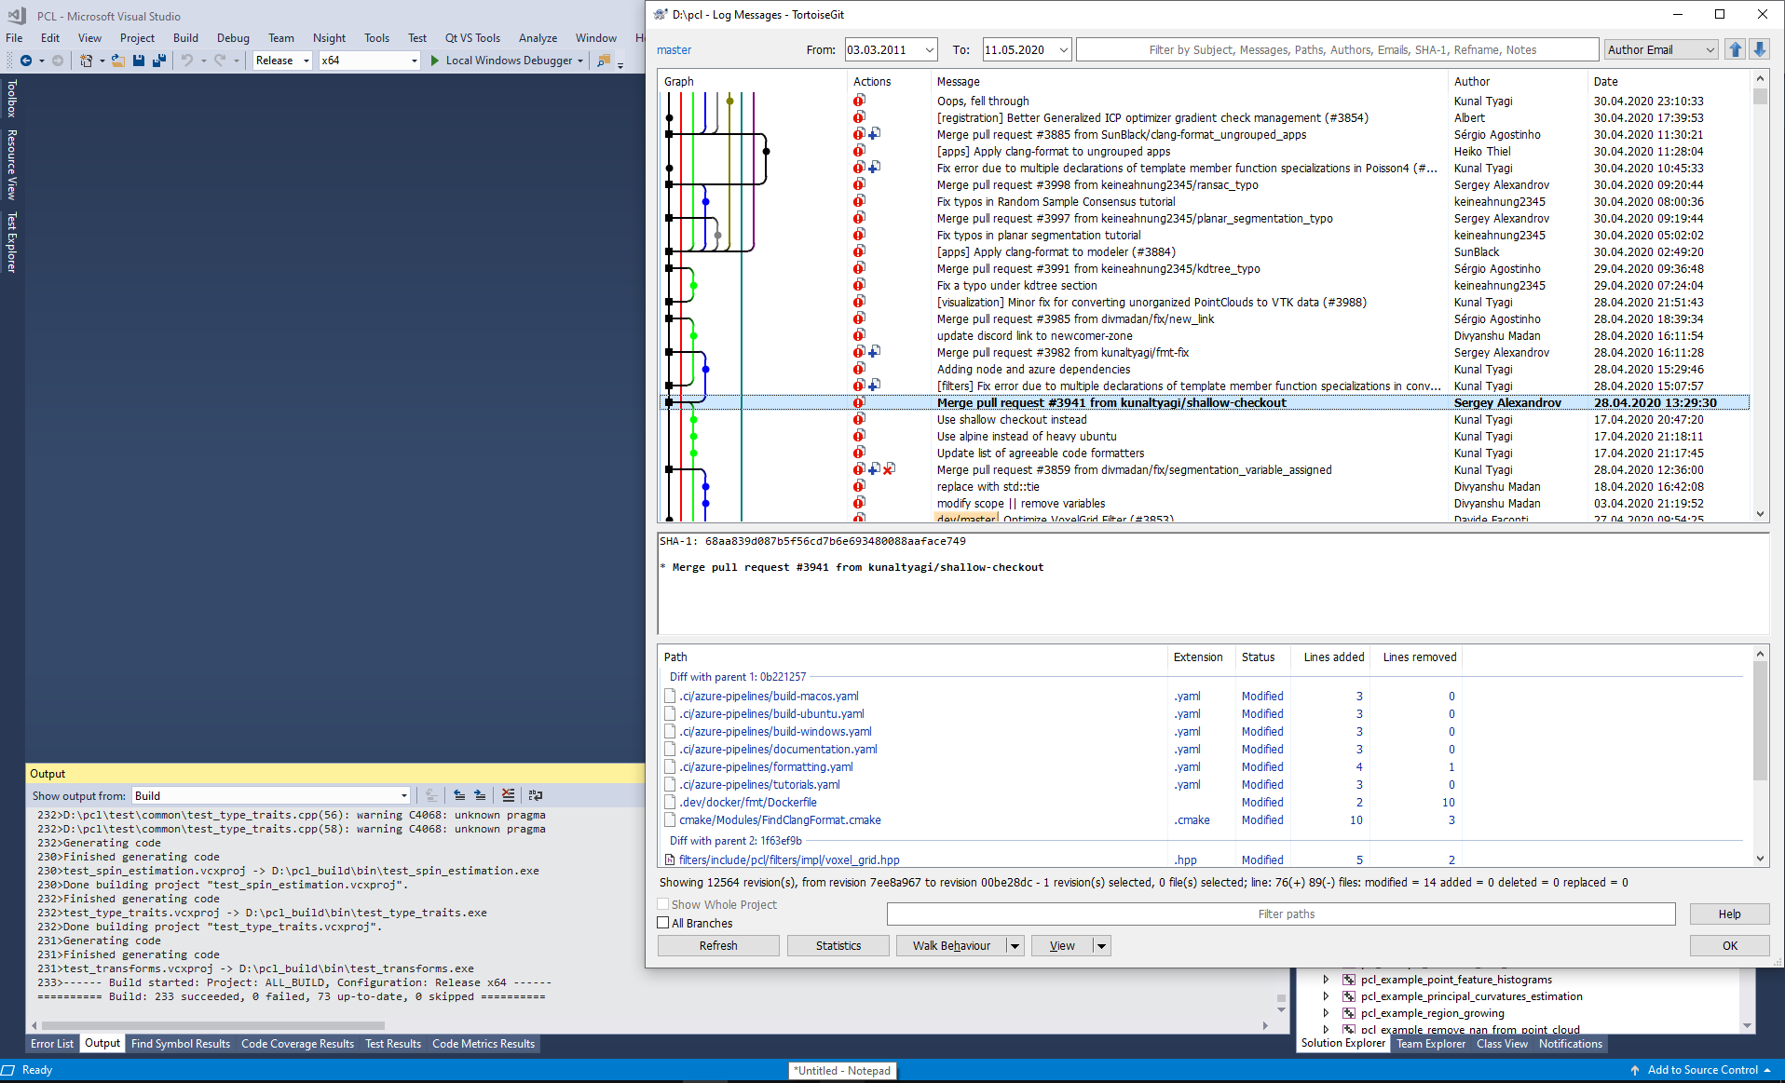1785x1083 pixels.
Task: Enable the All Branches checkbox
Action: pos(663,923)
